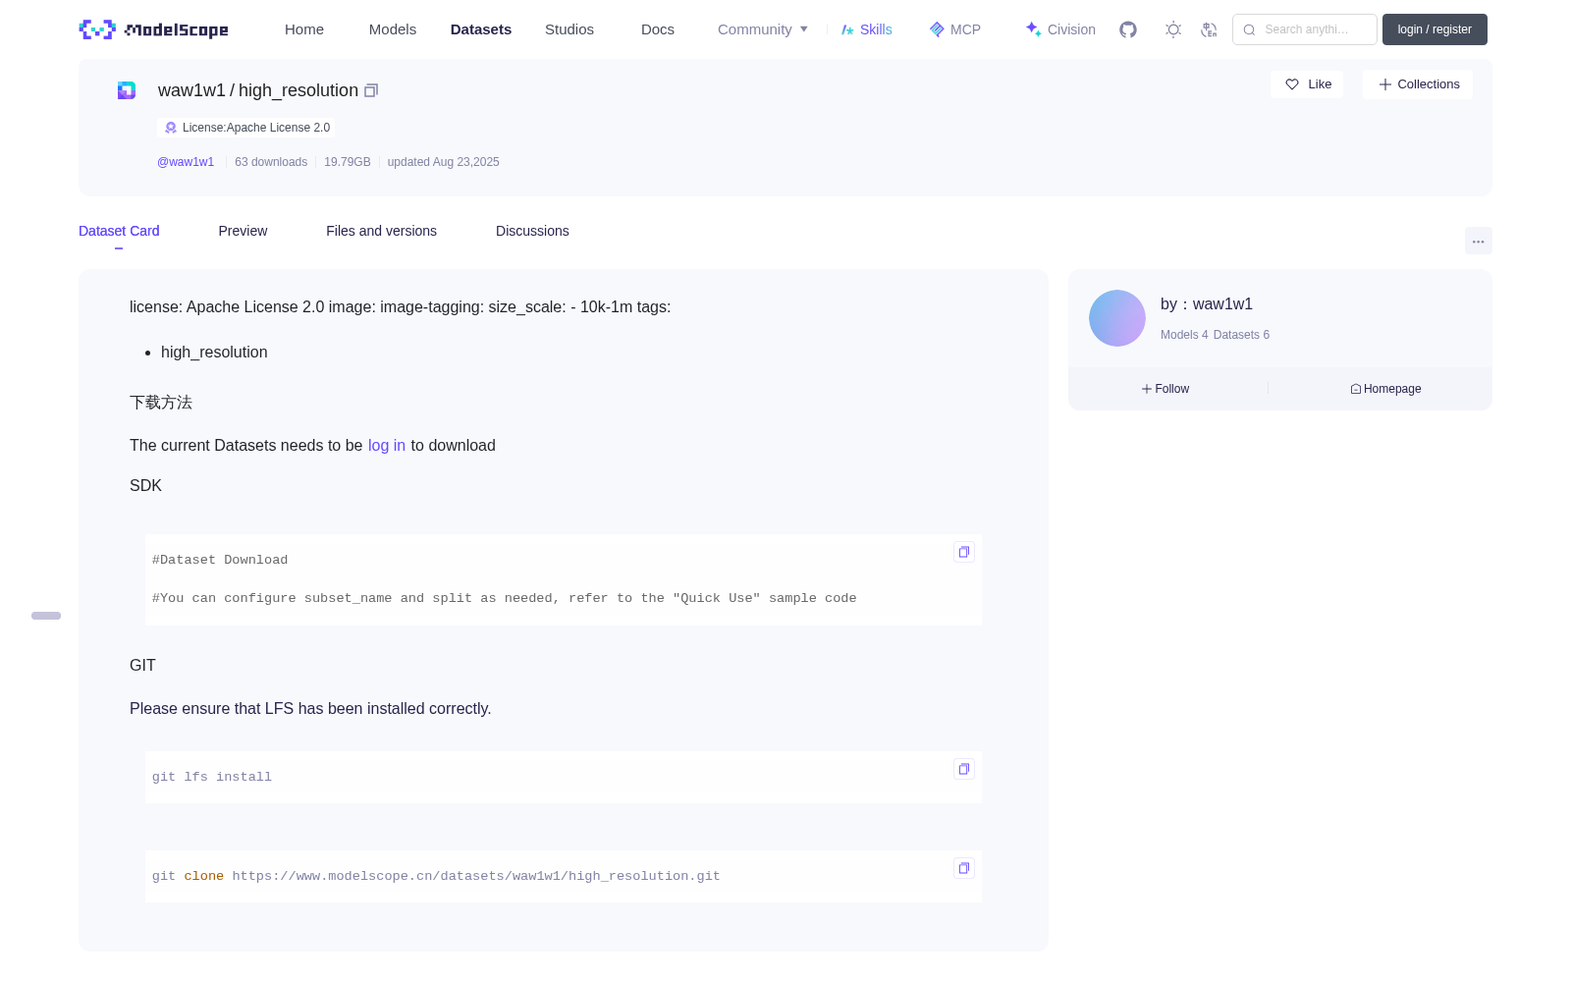The width and height of the screenshot is (1571, 982).
Task: Switch language with the translate icon
Action: (1209, 29)
